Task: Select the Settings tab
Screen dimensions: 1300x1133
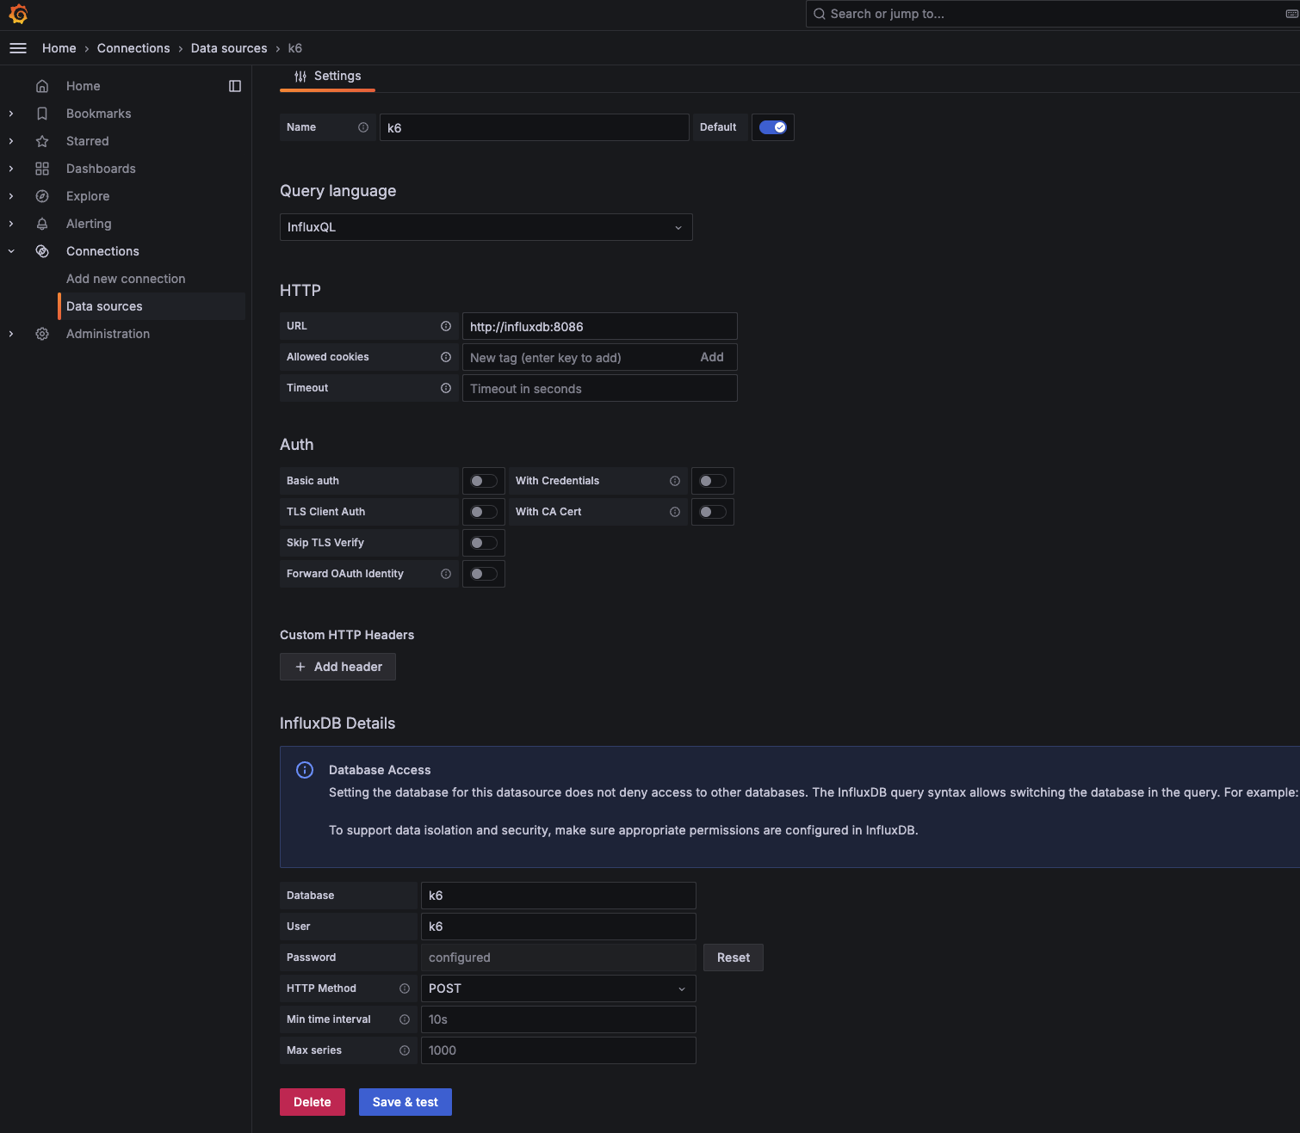Action: [328, 77]
